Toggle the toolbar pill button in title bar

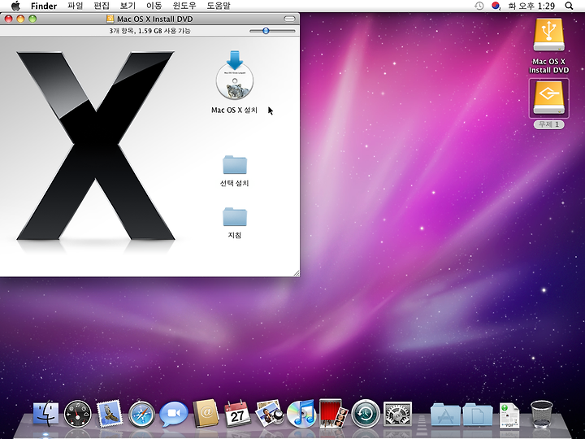(289, 19)
